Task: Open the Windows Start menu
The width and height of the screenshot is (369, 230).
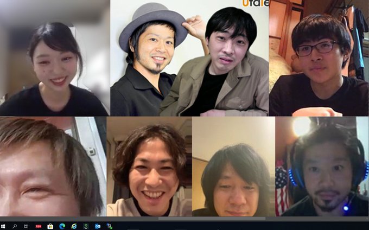Action: pos(3,226)
